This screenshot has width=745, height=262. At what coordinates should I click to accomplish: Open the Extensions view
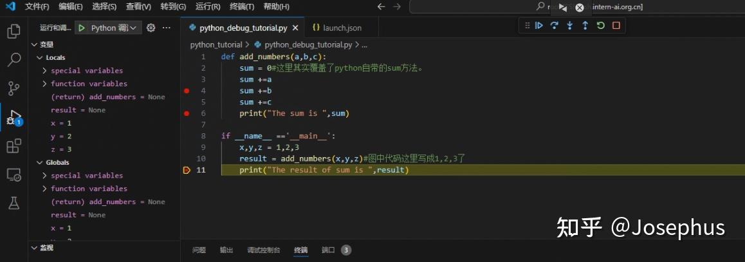pos(14,145)
